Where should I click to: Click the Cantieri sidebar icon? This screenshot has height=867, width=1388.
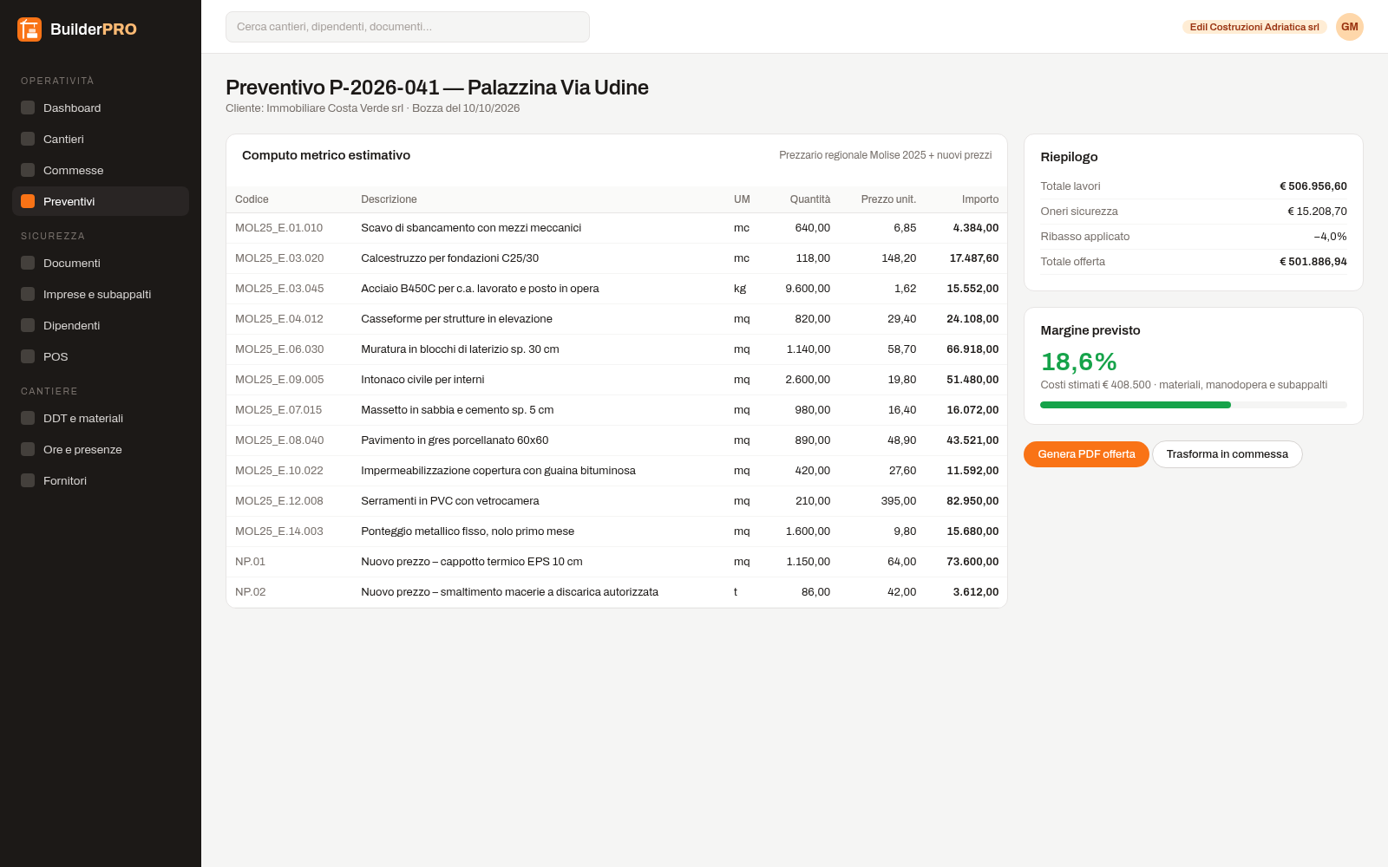click(x=28, y=139)
